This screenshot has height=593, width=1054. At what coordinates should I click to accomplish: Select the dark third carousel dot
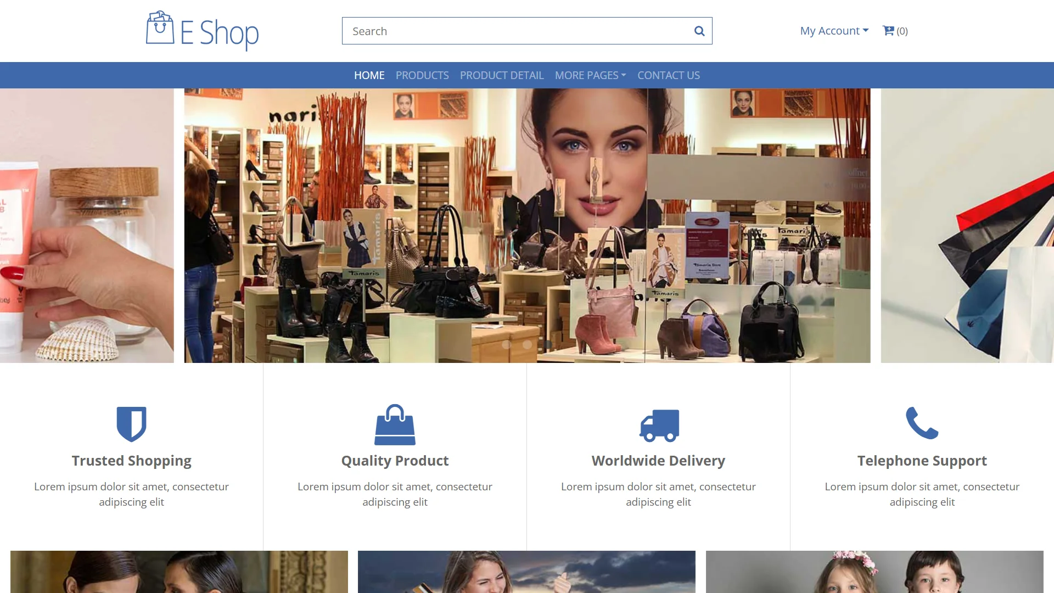548,344
